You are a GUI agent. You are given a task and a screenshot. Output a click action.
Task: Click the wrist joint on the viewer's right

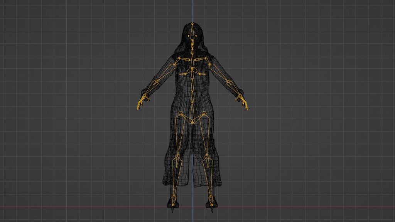240,96
